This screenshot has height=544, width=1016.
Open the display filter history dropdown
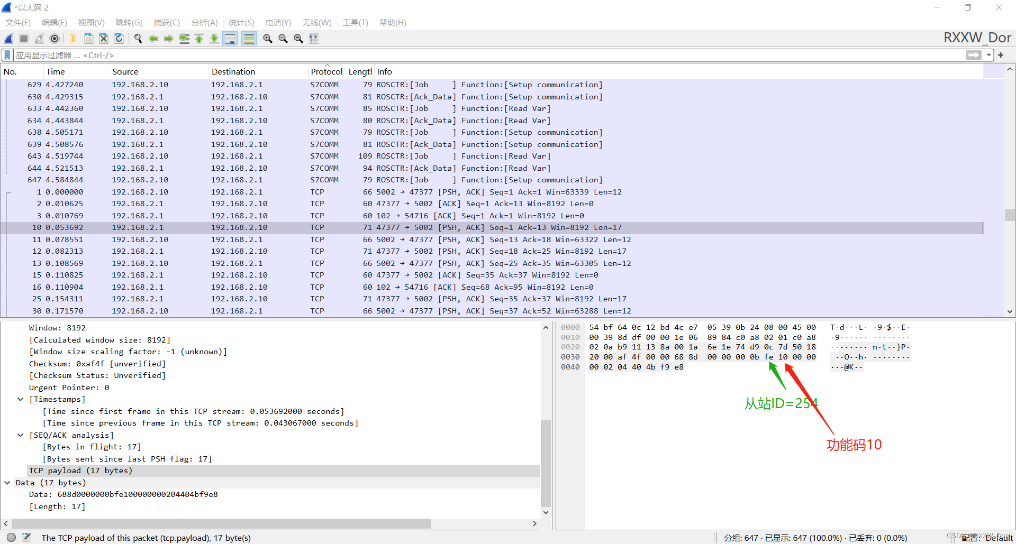988,55
